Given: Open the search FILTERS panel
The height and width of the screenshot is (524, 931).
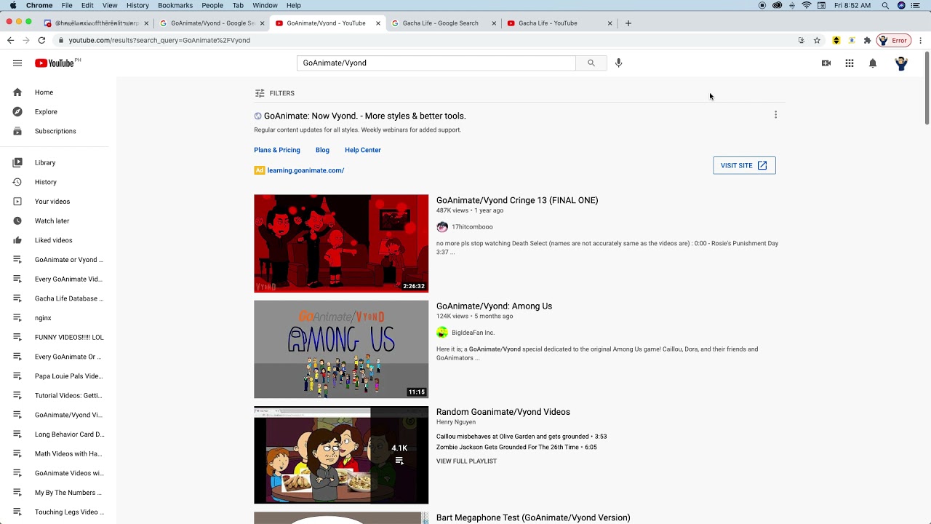Looking at the screenshot, I should 275,93.
